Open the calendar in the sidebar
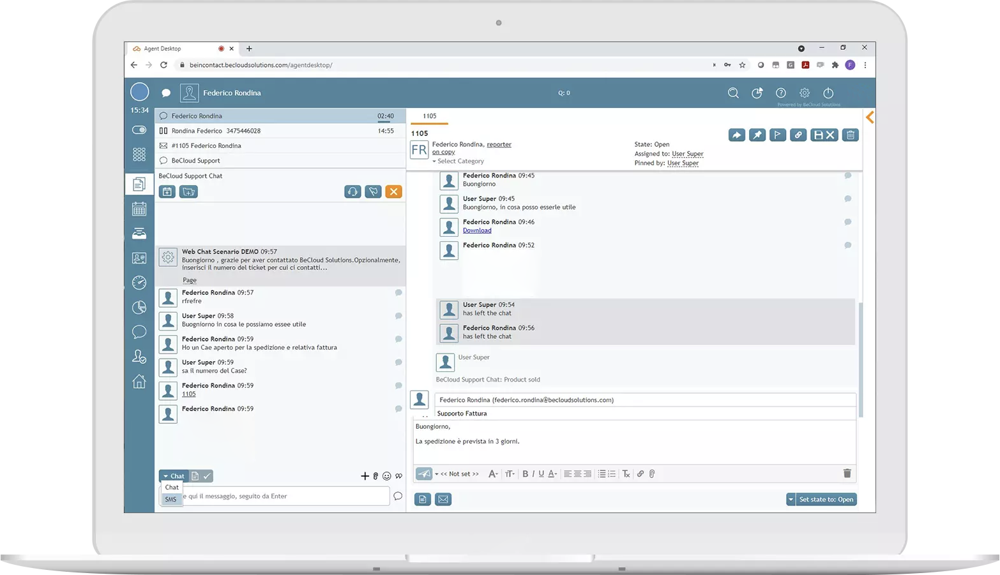This screenshot has width=1000, height=575. point(139,209)
